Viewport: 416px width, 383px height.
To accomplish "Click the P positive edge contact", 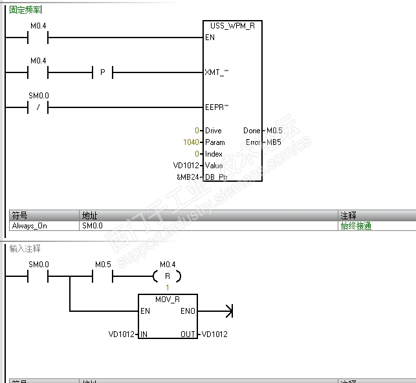I will pyautogui.click(x=103, y=72).
